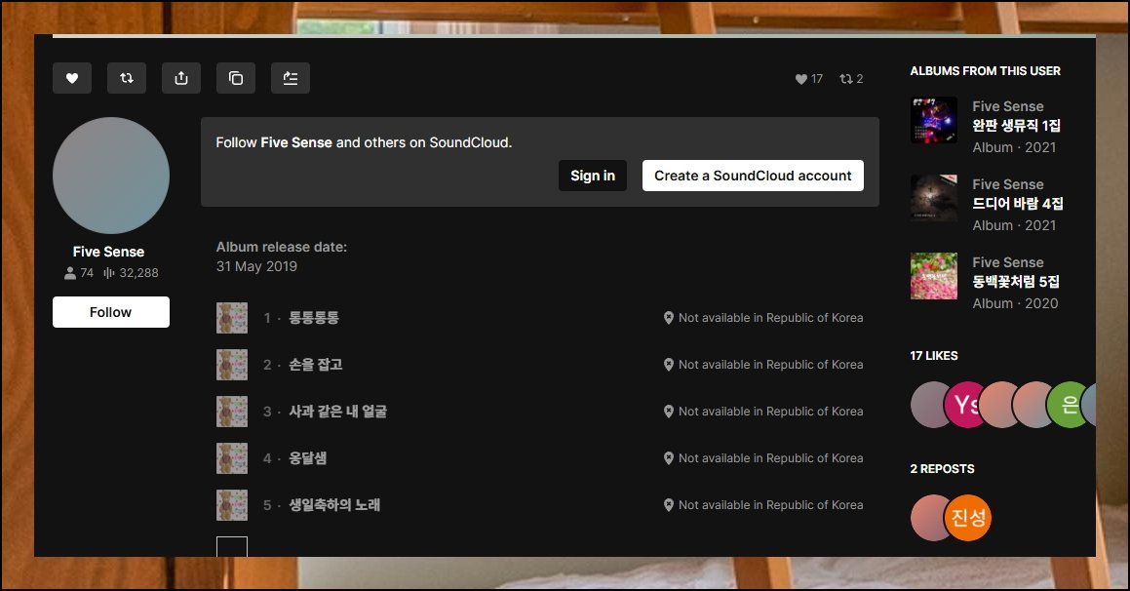This screenshot has height=591, width=1130.
Task: Show the 74 followers count
Action: pyautogui.click(x=79, y=273)
